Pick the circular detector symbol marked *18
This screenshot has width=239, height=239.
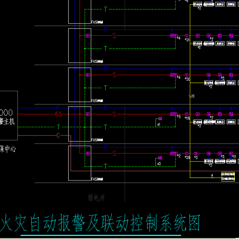tap(186, 114)
